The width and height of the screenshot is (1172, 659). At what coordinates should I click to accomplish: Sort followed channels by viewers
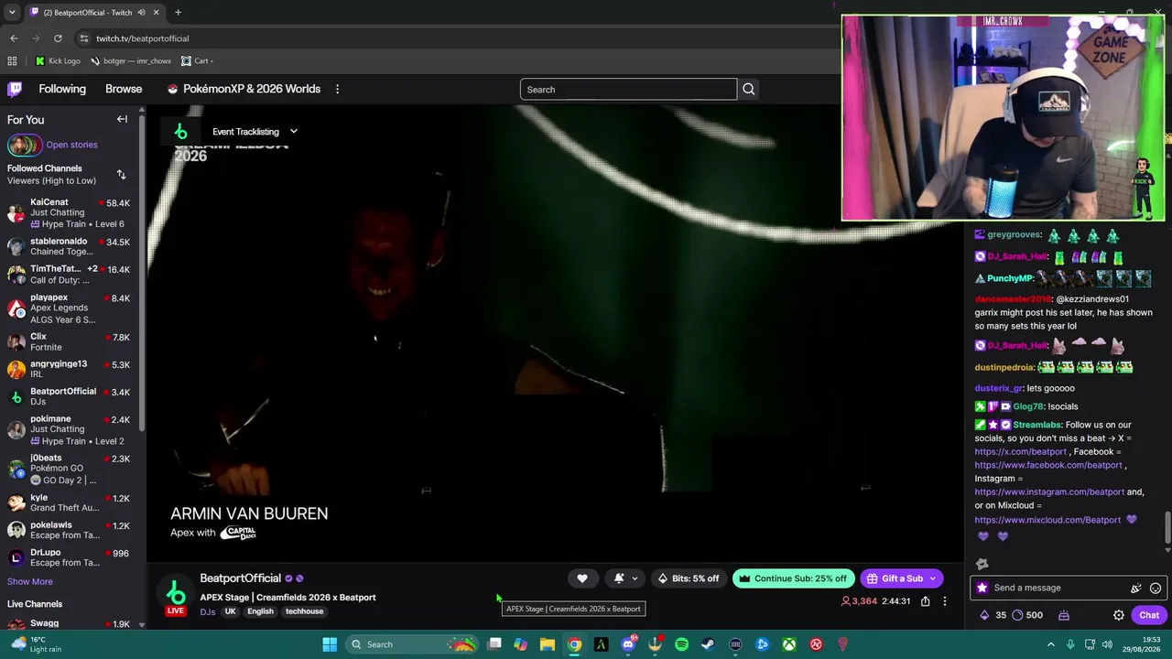(x=121, y=174)
